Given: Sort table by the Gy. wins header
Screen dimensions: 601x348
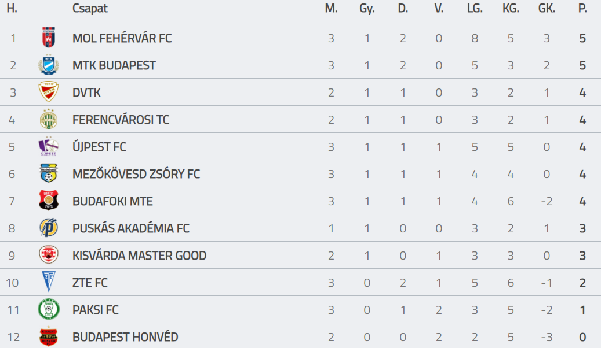Looking at the screenshot, I should coord(367,9).
